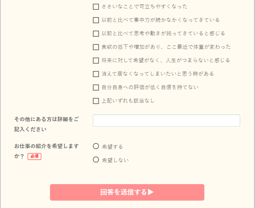Image resolution: width=255 pixels, height=208 pixels.
Task: Check the 'ささいなことで苛立ちやすくなった' checkbox
Action: point(96,7)
